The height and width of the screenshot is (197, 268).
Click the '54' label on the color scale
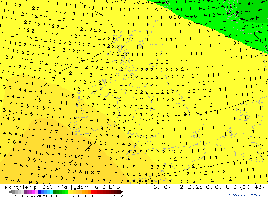122,196
